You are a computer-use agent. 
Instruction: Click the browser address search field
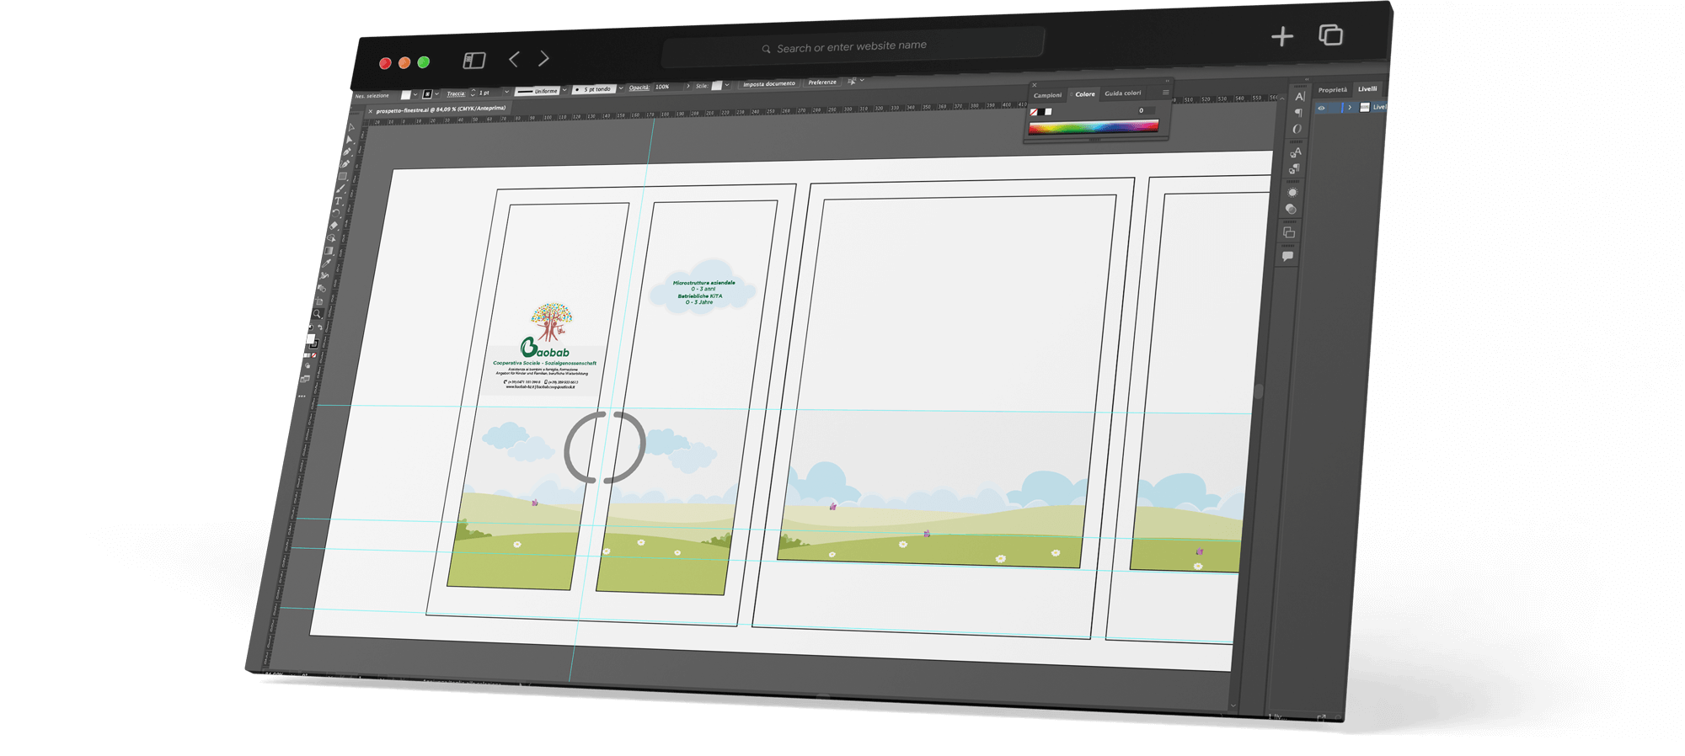click(x=852, y=47)
